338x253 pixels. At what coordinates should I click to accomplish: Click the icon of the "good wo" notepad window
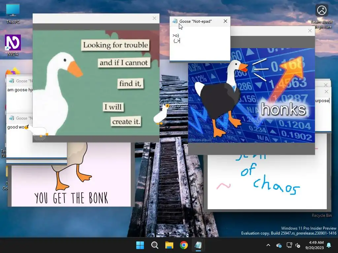[x=12, y=118]
